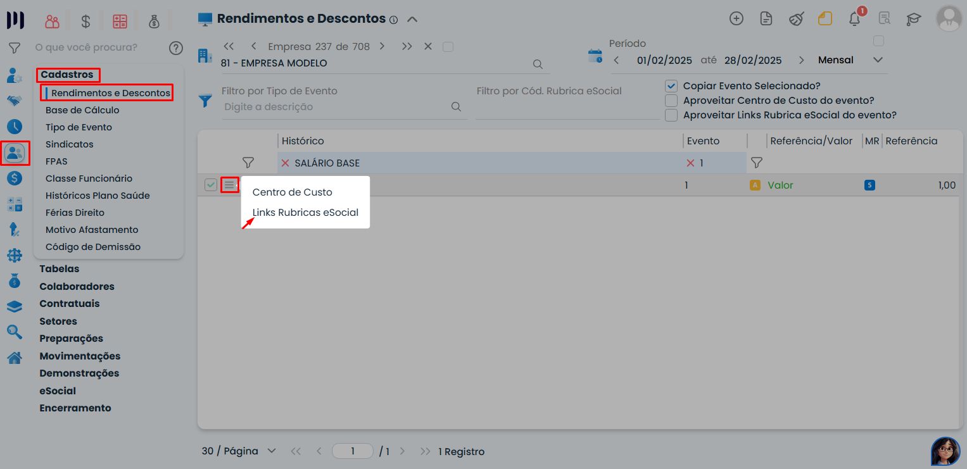Toggle the SALÁRIO BASE row checkbox
The height and width of the screenshot is (469, 967).
[x=211, y=185]
